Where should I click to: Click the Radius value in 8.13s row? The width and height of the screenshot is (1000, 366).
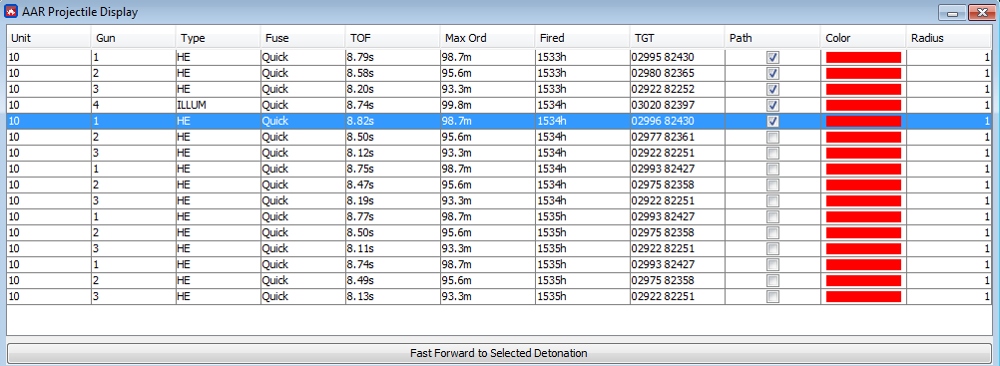[x=949, y=296]
